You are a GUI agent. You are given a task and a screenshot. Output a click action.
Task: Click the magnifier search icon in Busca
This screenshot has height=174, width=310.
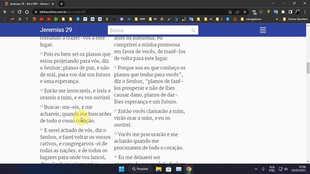point(193,30)
